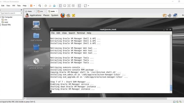The image size is (184, 103).
Task: Click the Send Ctrl+Alt+Del toolbar icon
Action: pos(40,6)
